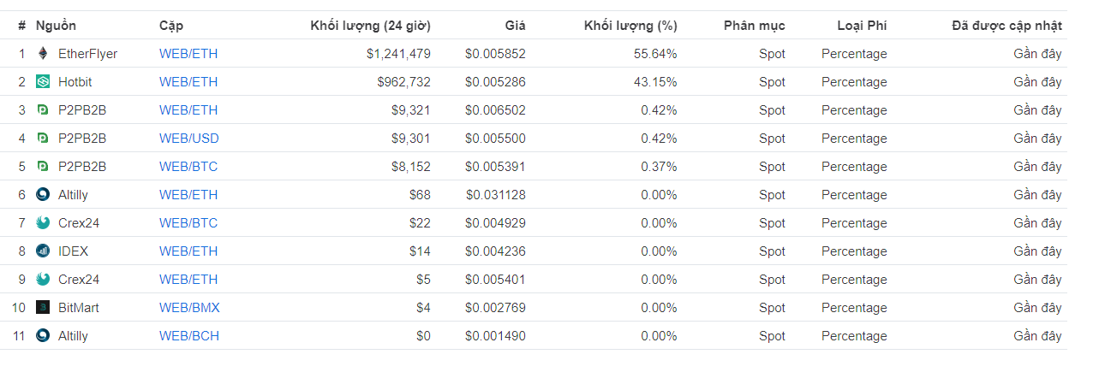Click the Altilly icon in row 6
This screenshot has width=1093, height=372.
click(43, 195)
